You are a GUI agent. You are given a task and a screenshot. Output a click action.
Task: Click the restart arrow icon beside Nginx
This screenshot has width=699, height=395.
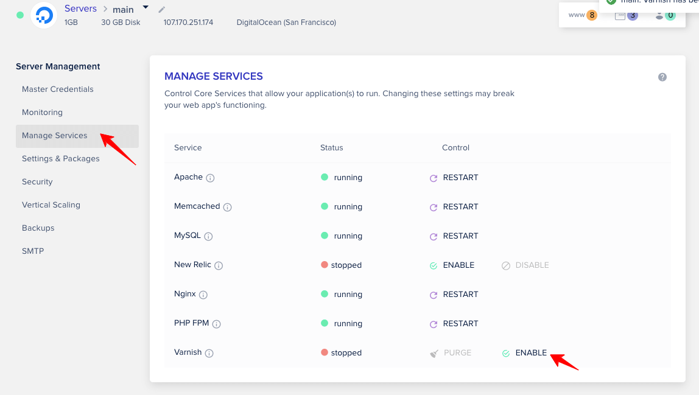tap(433, 294)
